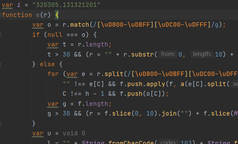Click length in r.length

coord(97,44)
